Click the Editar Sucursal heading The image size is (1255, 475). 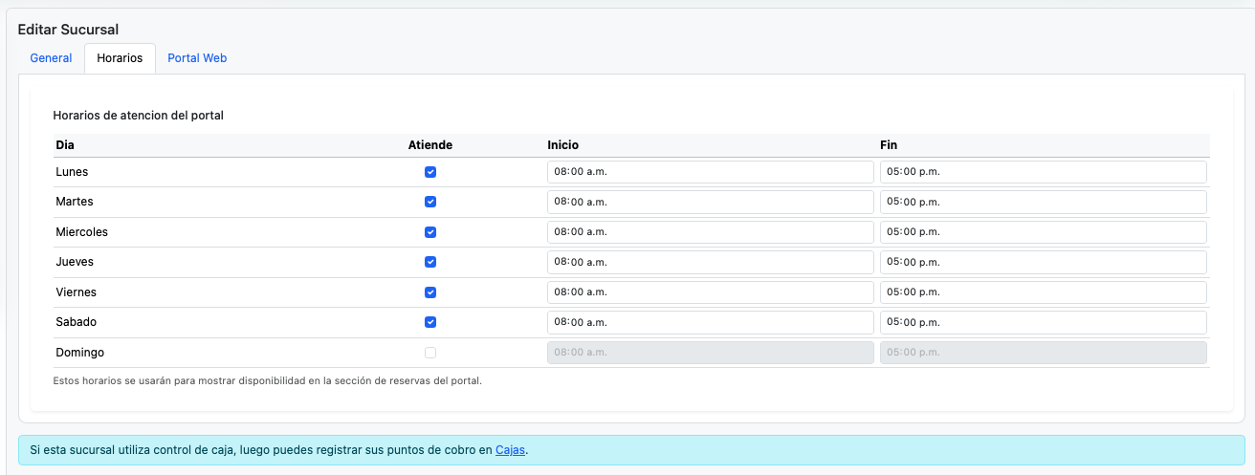tap(69, 31)
